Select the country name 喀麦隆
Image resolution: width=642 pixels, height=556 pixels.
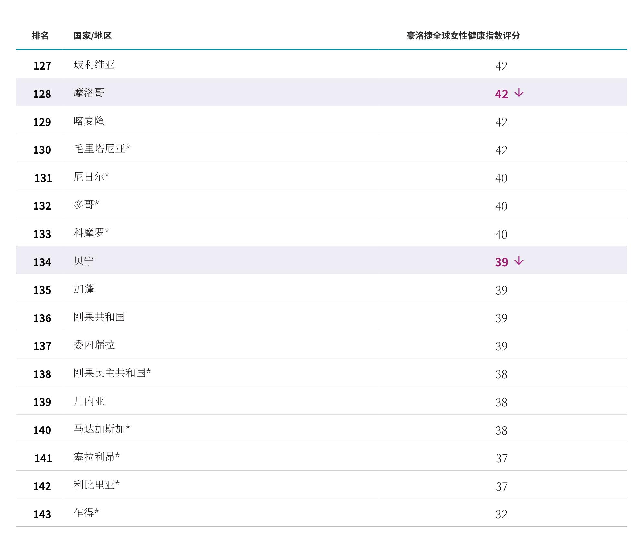89,121
